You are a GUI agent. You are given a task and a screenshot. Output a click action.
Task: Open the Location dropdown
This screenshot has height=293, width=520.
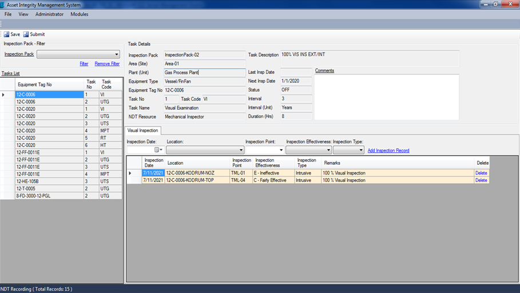(241, 150)
